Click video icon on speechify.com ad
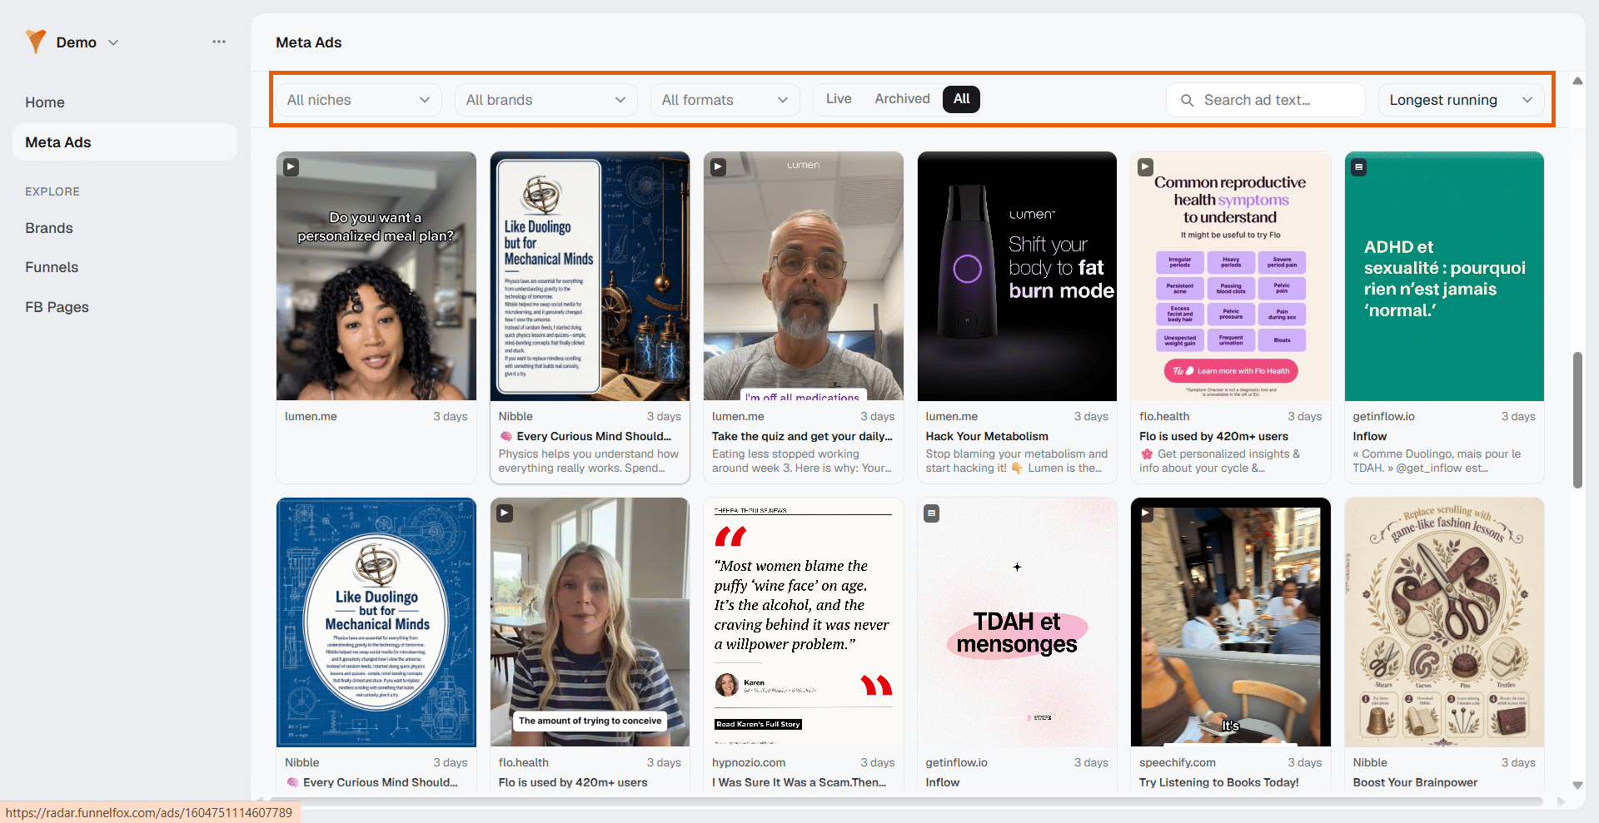1599x823 pixels. pos(1145,513)
